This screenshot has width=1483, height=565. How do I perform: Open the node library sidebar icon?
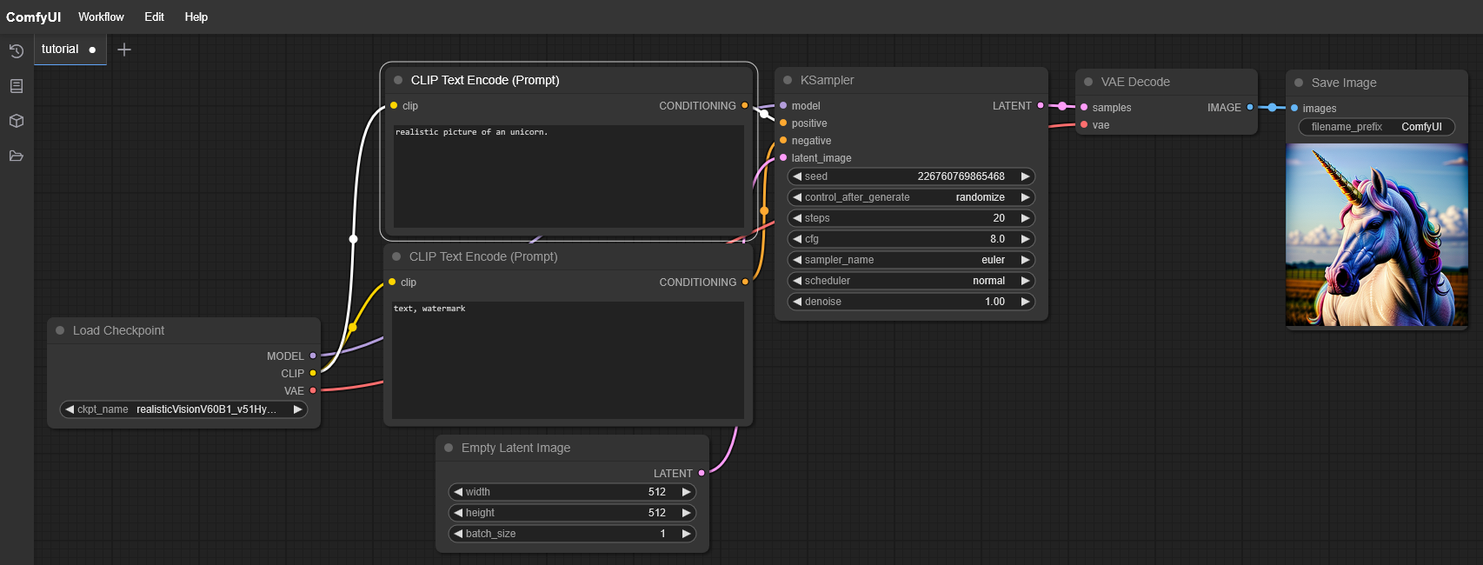(16, 86)
